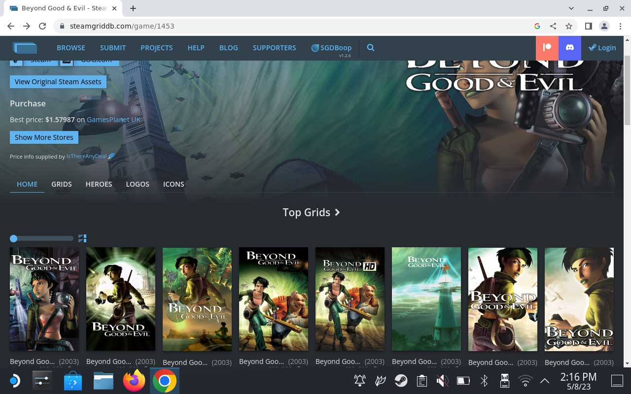Open the SUPPORTERS nav item
Viewport: 631px width, 394px height.
tap(274, 48)
